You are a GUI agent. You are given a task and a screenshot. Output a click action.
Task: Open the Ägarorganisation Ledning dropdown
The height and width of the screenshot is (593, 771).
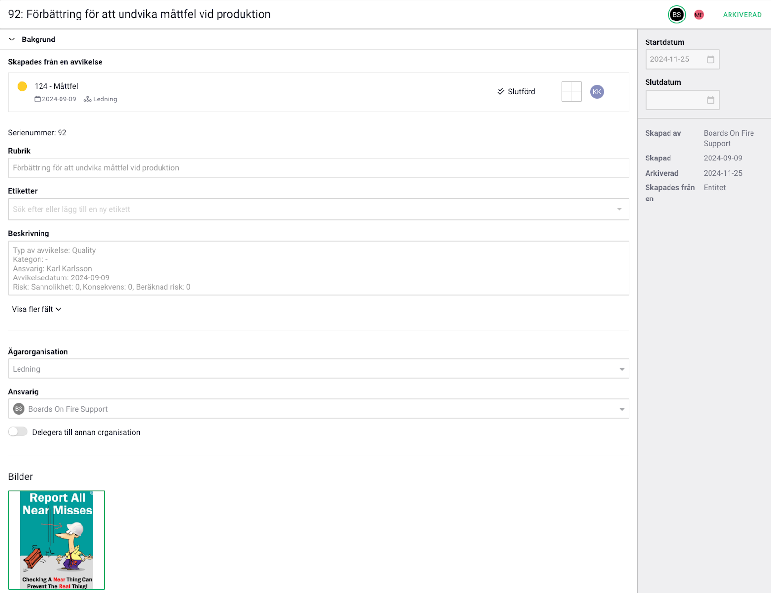pos(622,369)
